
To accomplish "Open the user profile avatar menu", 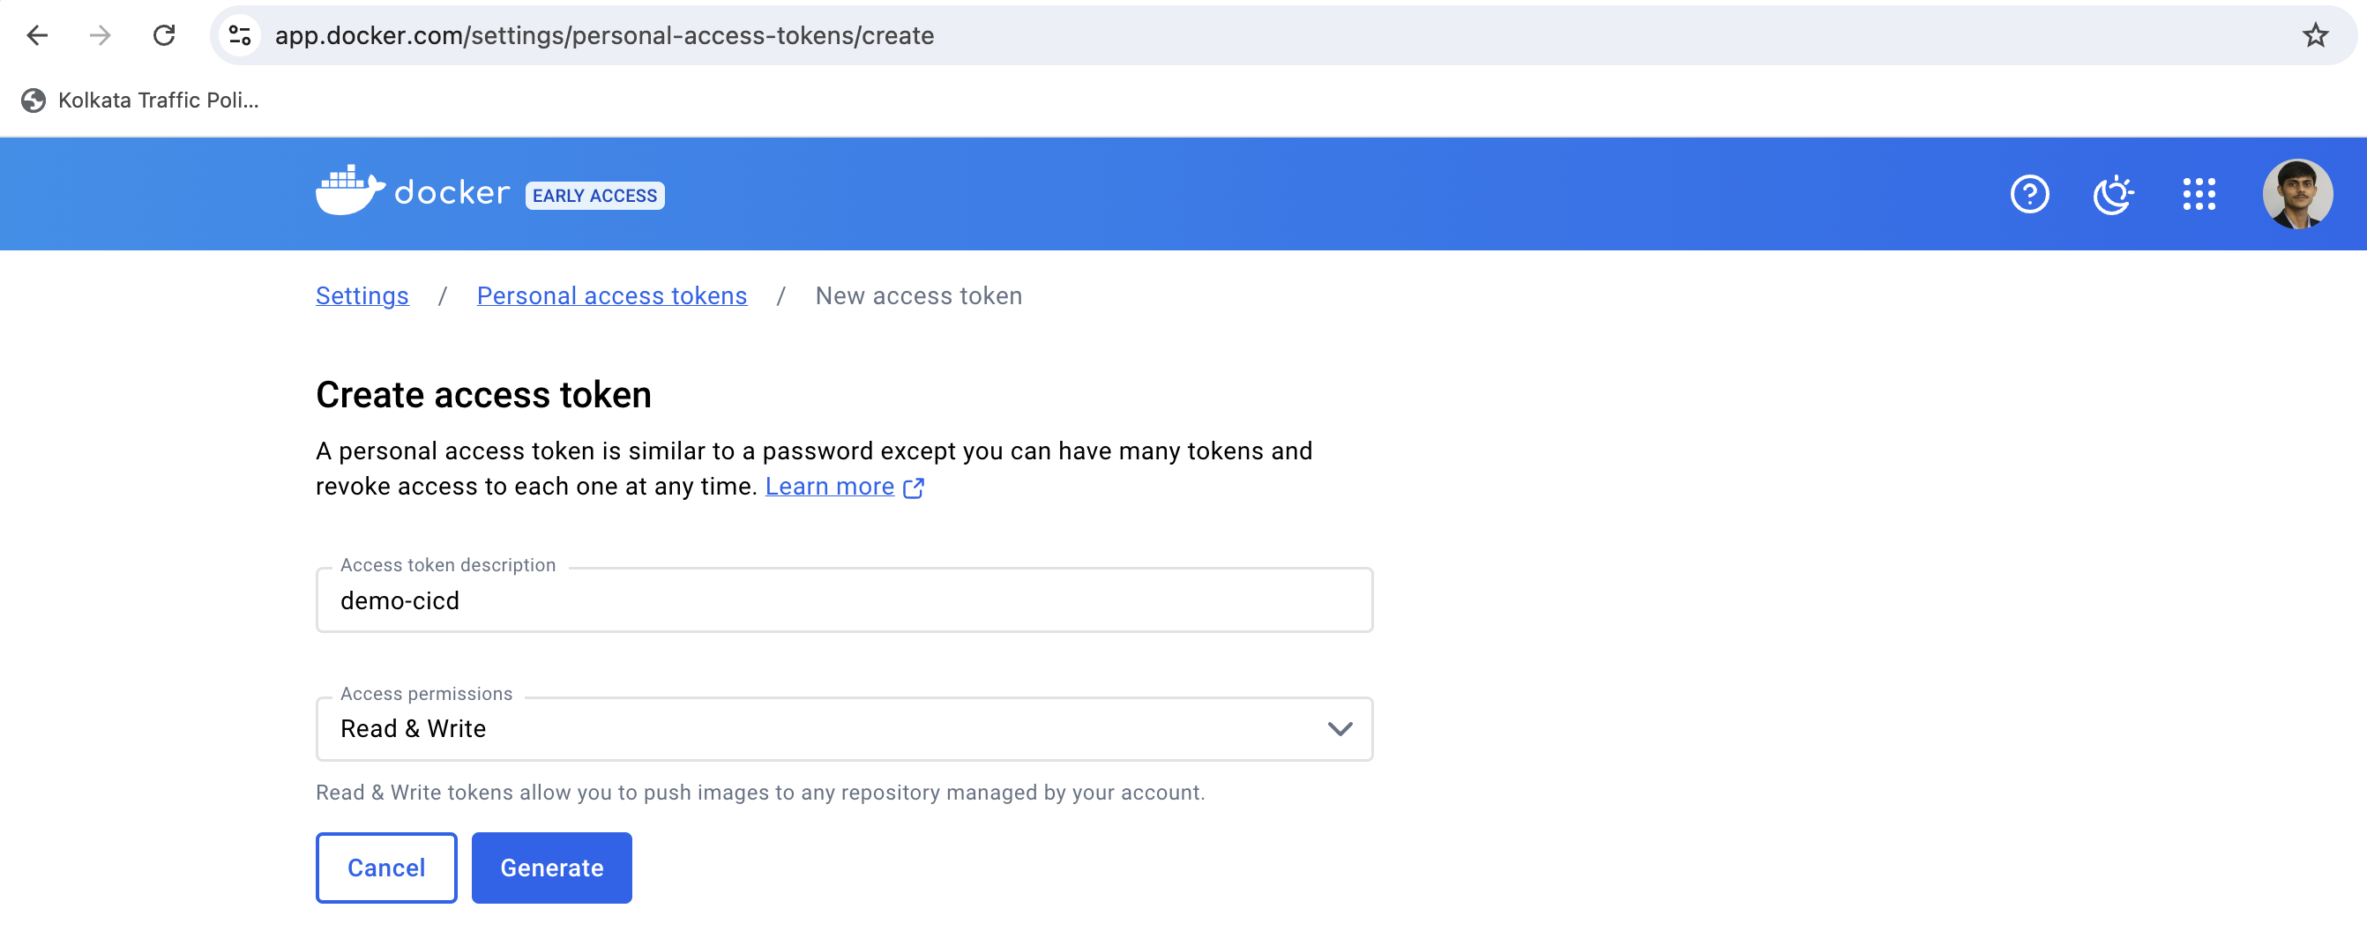I will [2297, 195].
